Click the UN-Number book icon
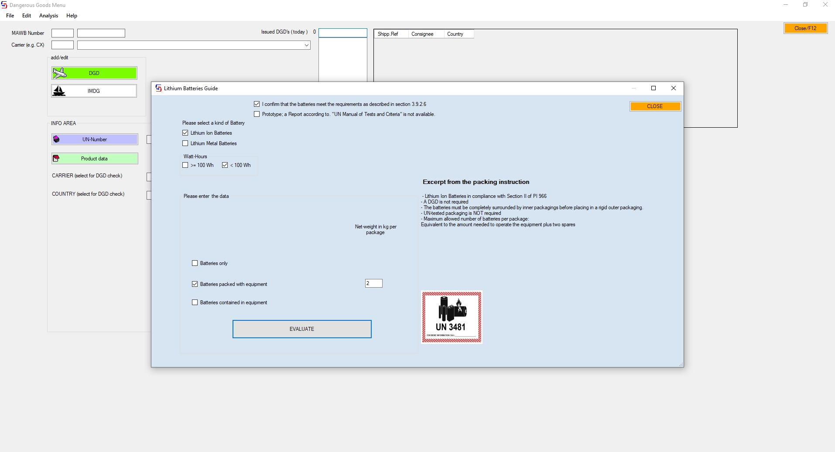835x452 pixels. [x=56, y=139]
